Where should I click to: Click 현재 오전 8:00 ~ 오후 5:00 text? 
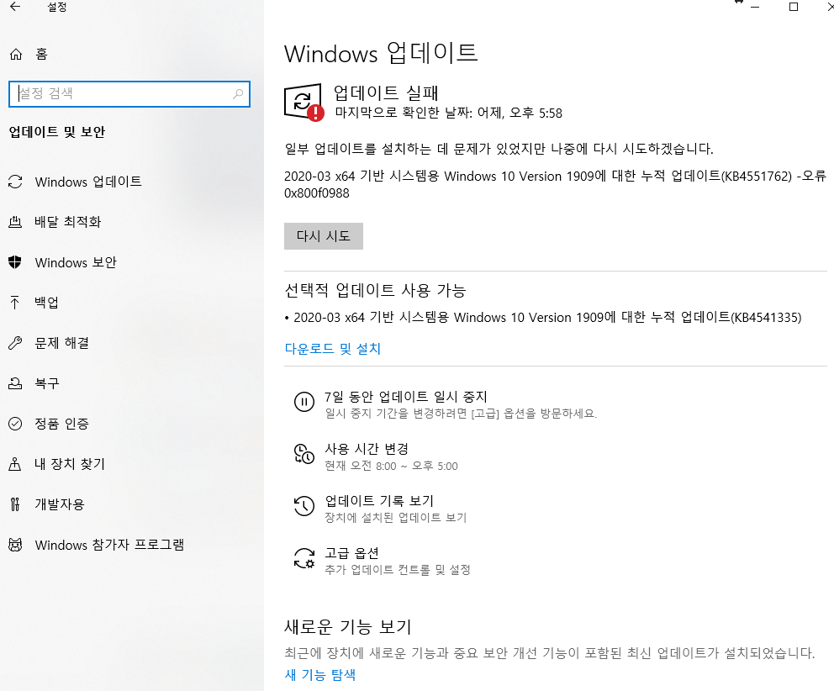click(392, 467)
